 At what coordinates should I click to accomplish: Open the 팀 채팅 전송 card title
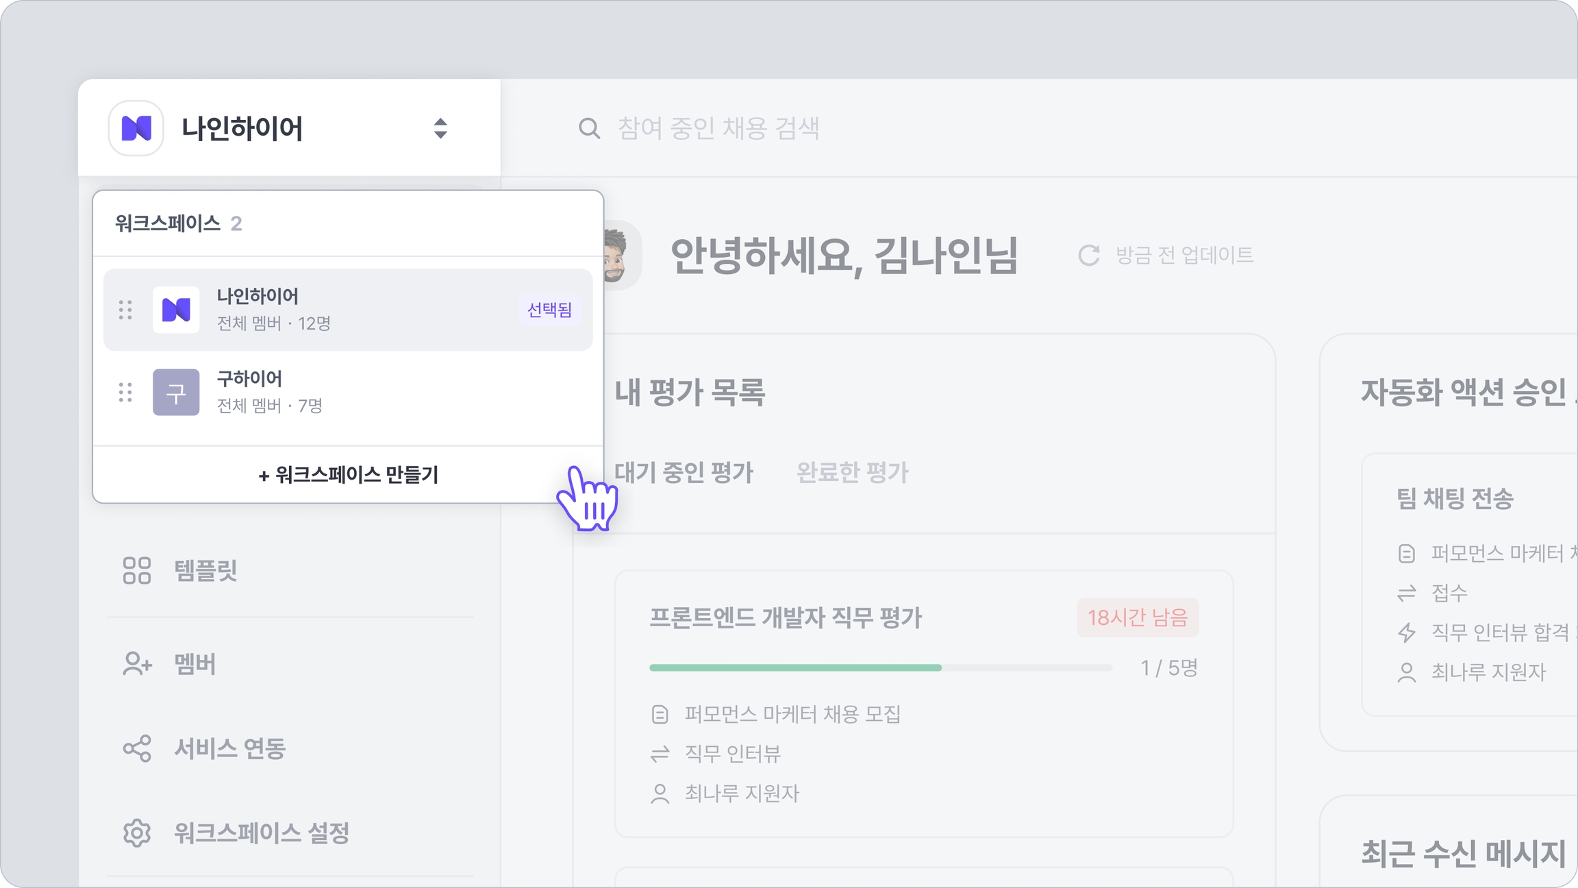(1455, 498)
